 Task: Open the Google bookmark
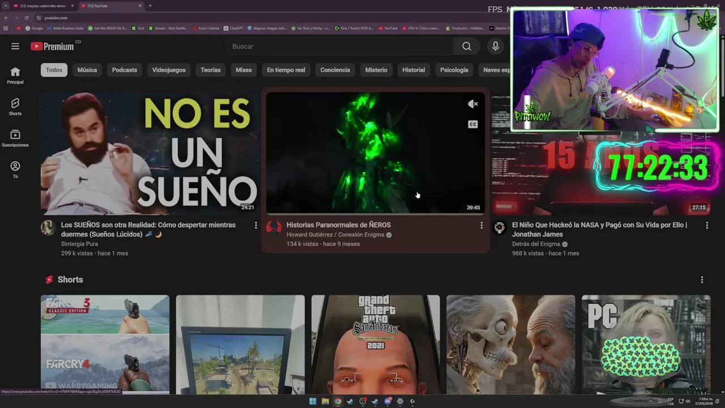pos(35,28)
